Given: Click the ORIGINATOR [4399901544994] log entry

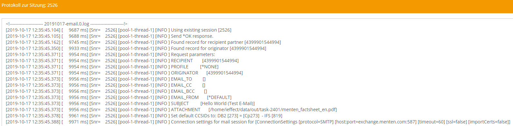Looking at the screenshot, I should coord(124,73).
